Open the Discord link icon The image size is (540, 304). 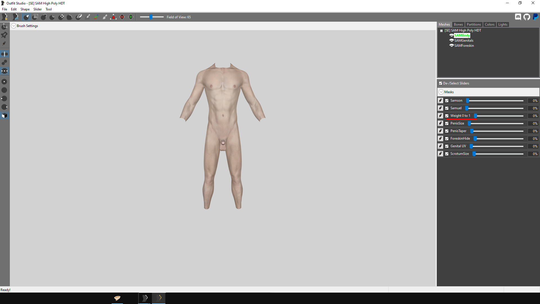tap(518, 17)
